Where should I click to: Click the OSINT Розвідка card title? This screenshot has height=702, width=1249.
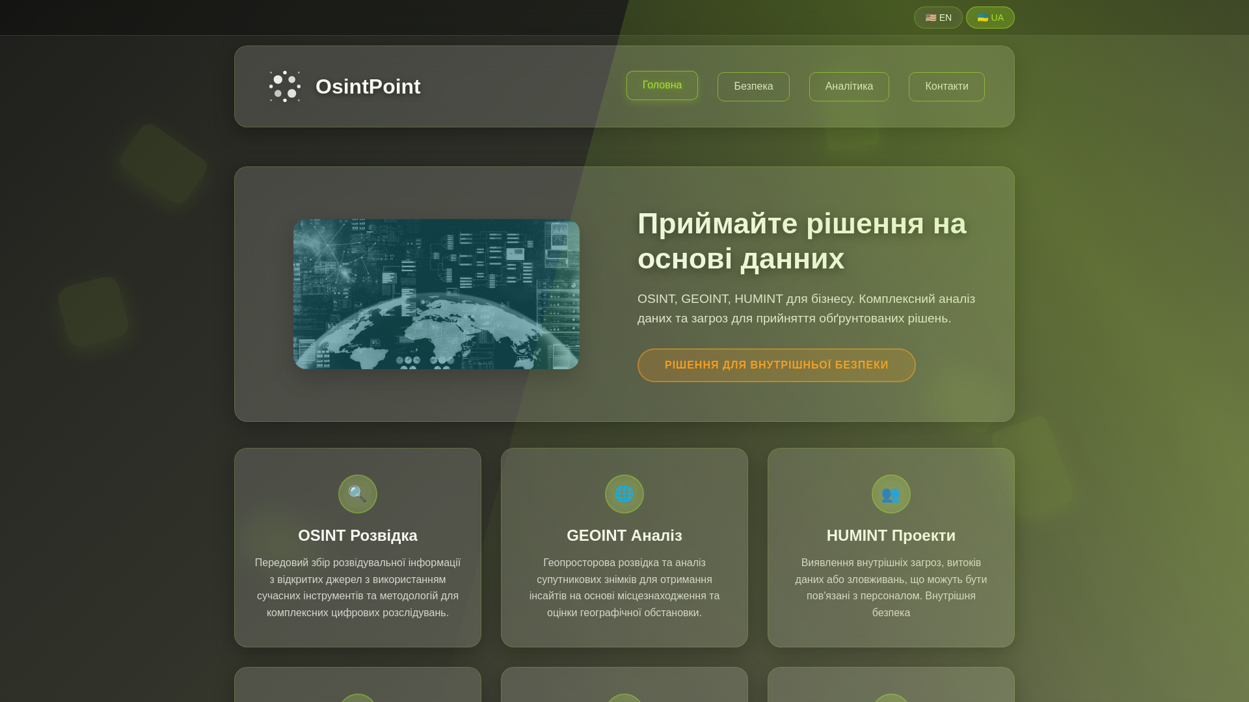(x=358, y=536)
